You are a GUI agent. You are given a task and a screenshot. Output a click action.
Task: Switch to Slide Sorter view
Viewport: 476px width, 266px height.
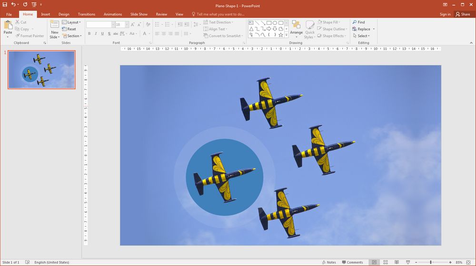386,262
